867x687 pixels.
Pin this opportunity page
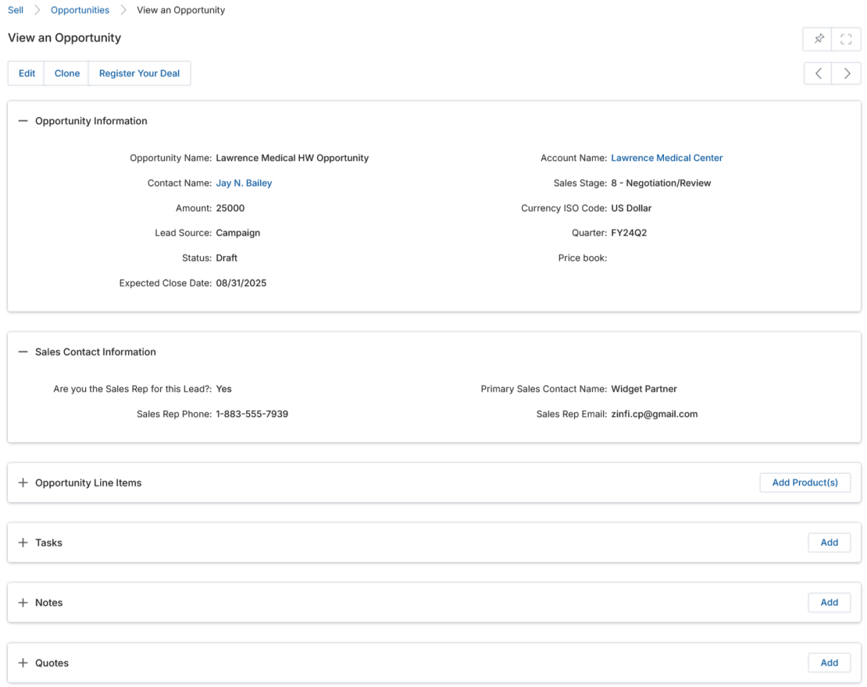coord(818,39)
